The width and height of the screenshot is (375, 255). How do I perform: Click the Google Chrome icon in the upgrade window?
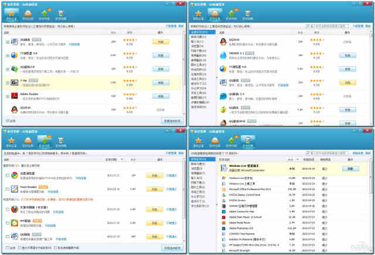pyautogui.click(x=14, y=175)
